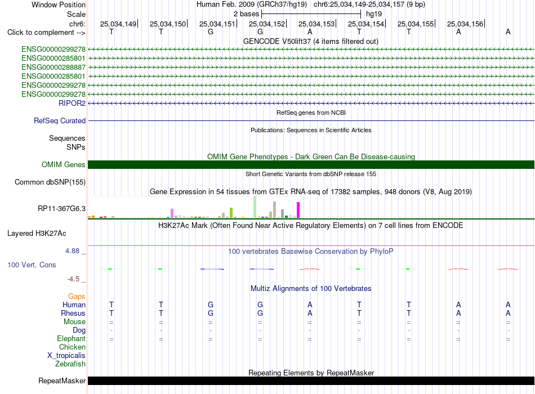
Task: Click the RefSeq Curated blue intron line
Action: pyautogui.click(x=311, y=121)
